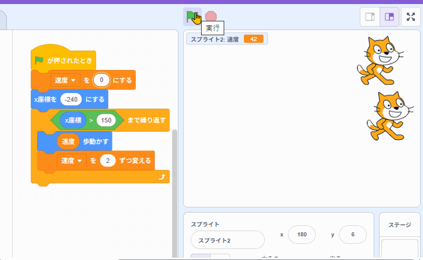Click the 'スプライト' heading in the sprite panel
The height and width of the screenshot is (260, 423).
[205, 224]
